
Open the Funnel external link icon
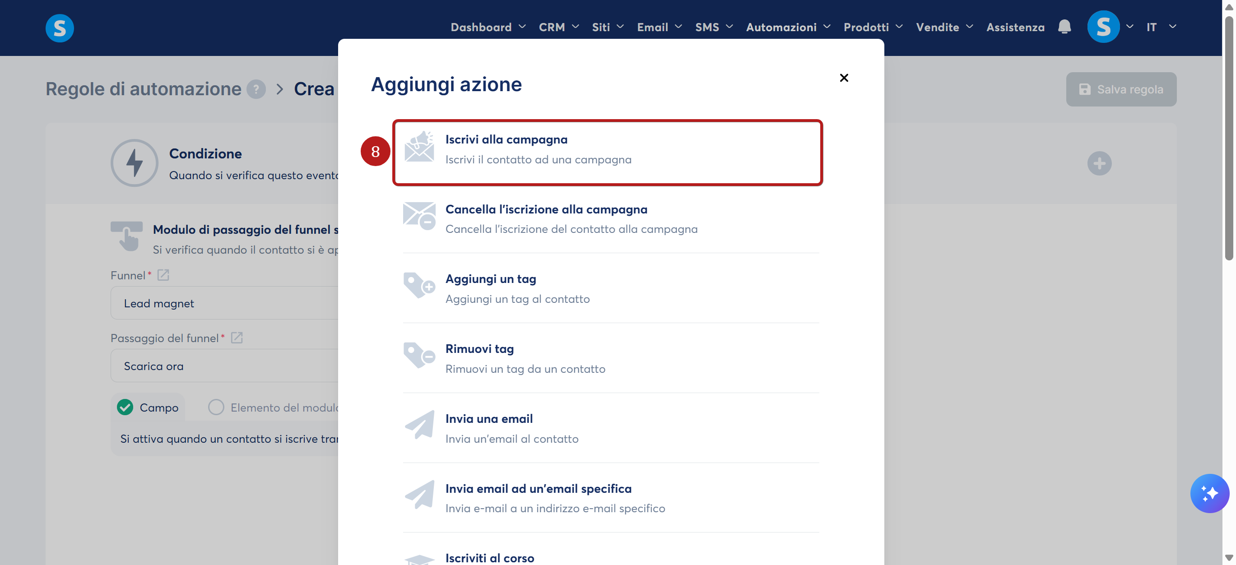[163, 275]
